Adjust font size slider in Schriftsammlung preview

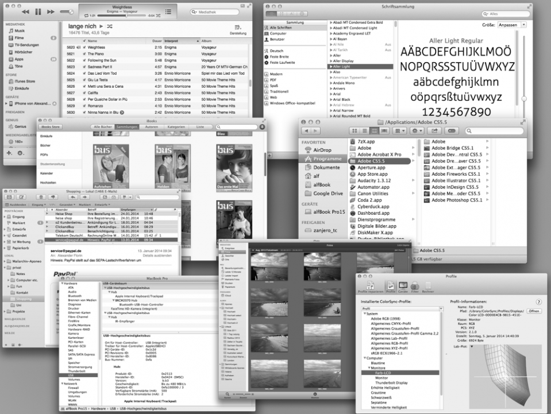click(x=523, y=99)
